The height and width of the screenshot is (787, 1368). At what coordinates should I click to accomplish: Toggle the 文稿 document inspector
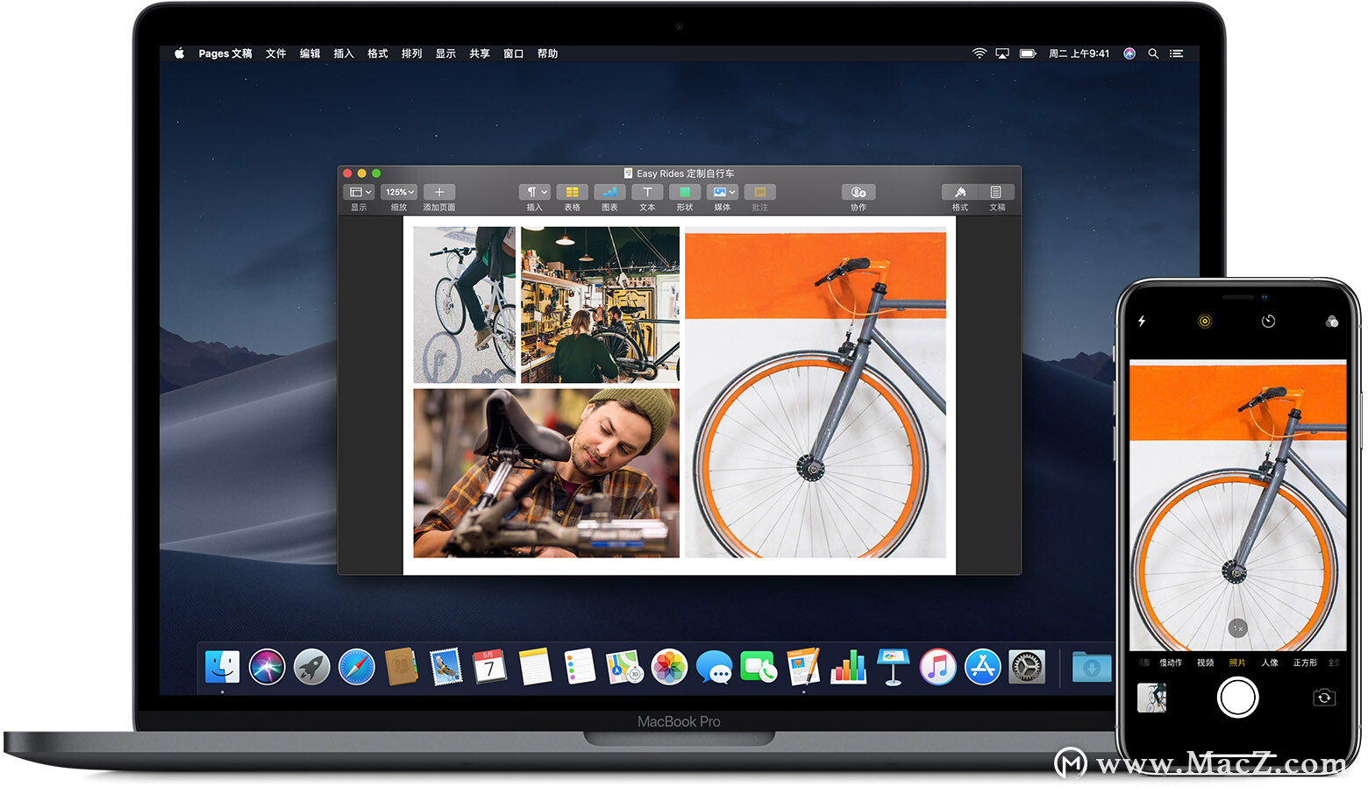pyautogui.click(x=996, y=192)
